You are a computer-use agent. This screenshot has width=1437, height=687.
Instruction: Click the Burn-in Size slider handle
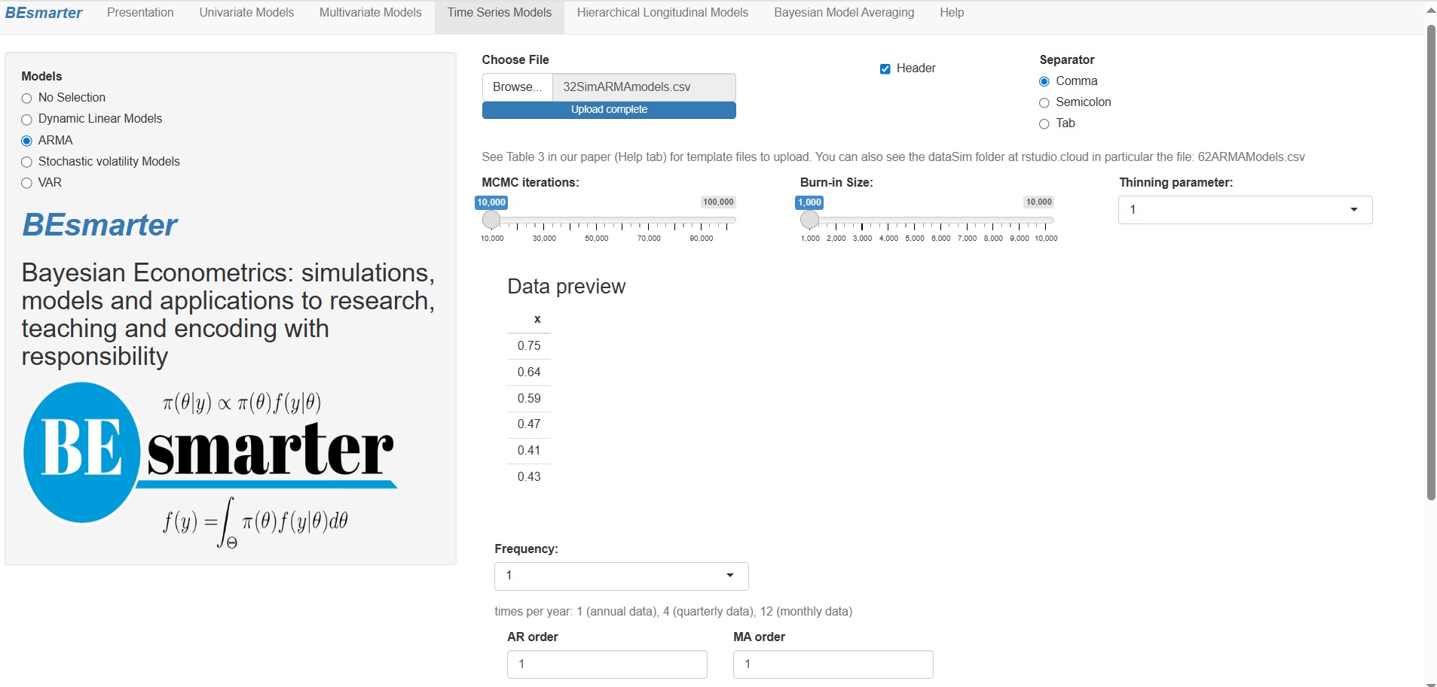pos(809,220)
